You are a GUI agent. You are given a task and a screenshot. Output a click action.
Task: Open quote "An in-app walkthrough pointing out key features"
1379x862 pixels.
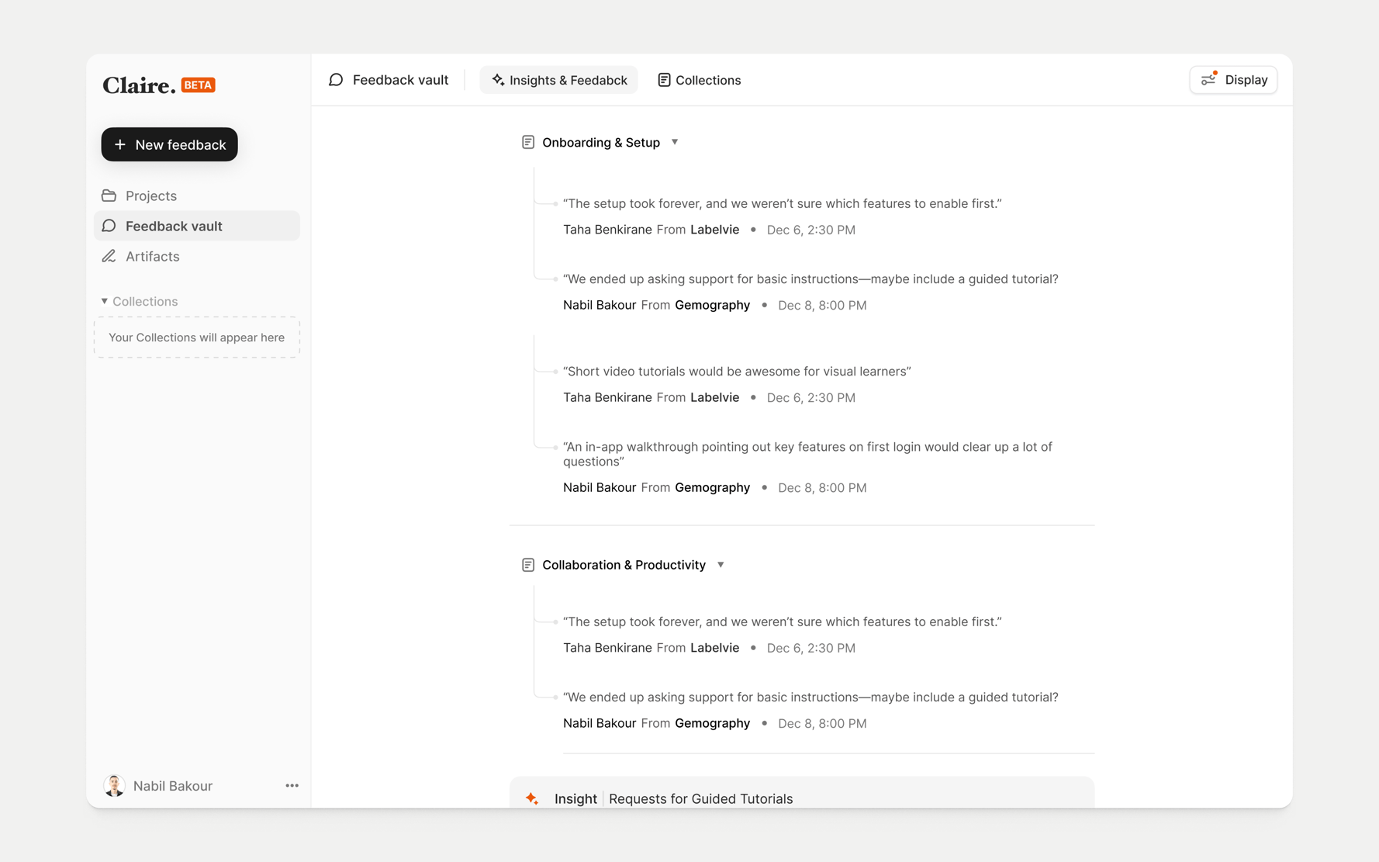tap(807, 454)
